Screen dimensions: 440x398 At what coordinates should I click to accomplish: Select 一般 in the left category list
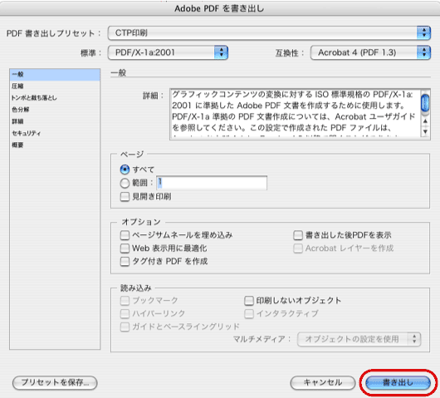coord(55,75)
